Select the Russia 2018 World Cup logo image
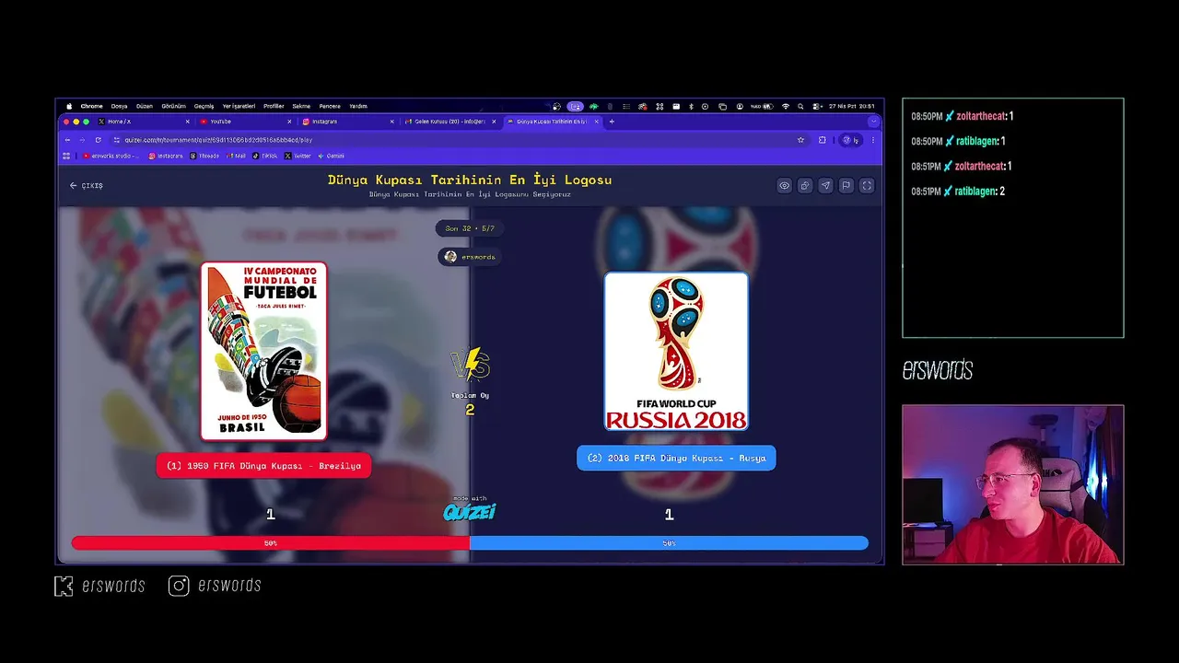 (676, 351)
